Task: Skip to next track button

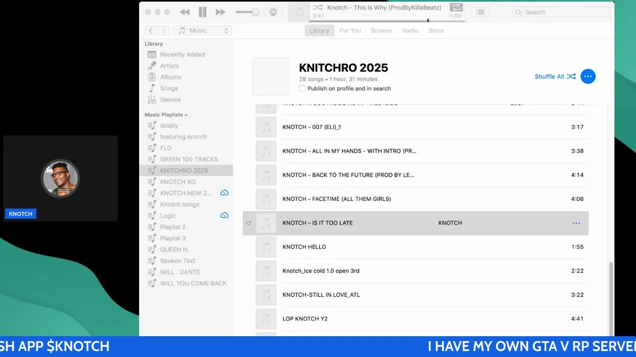Action: pyautogui.click(x=220, y=12)
